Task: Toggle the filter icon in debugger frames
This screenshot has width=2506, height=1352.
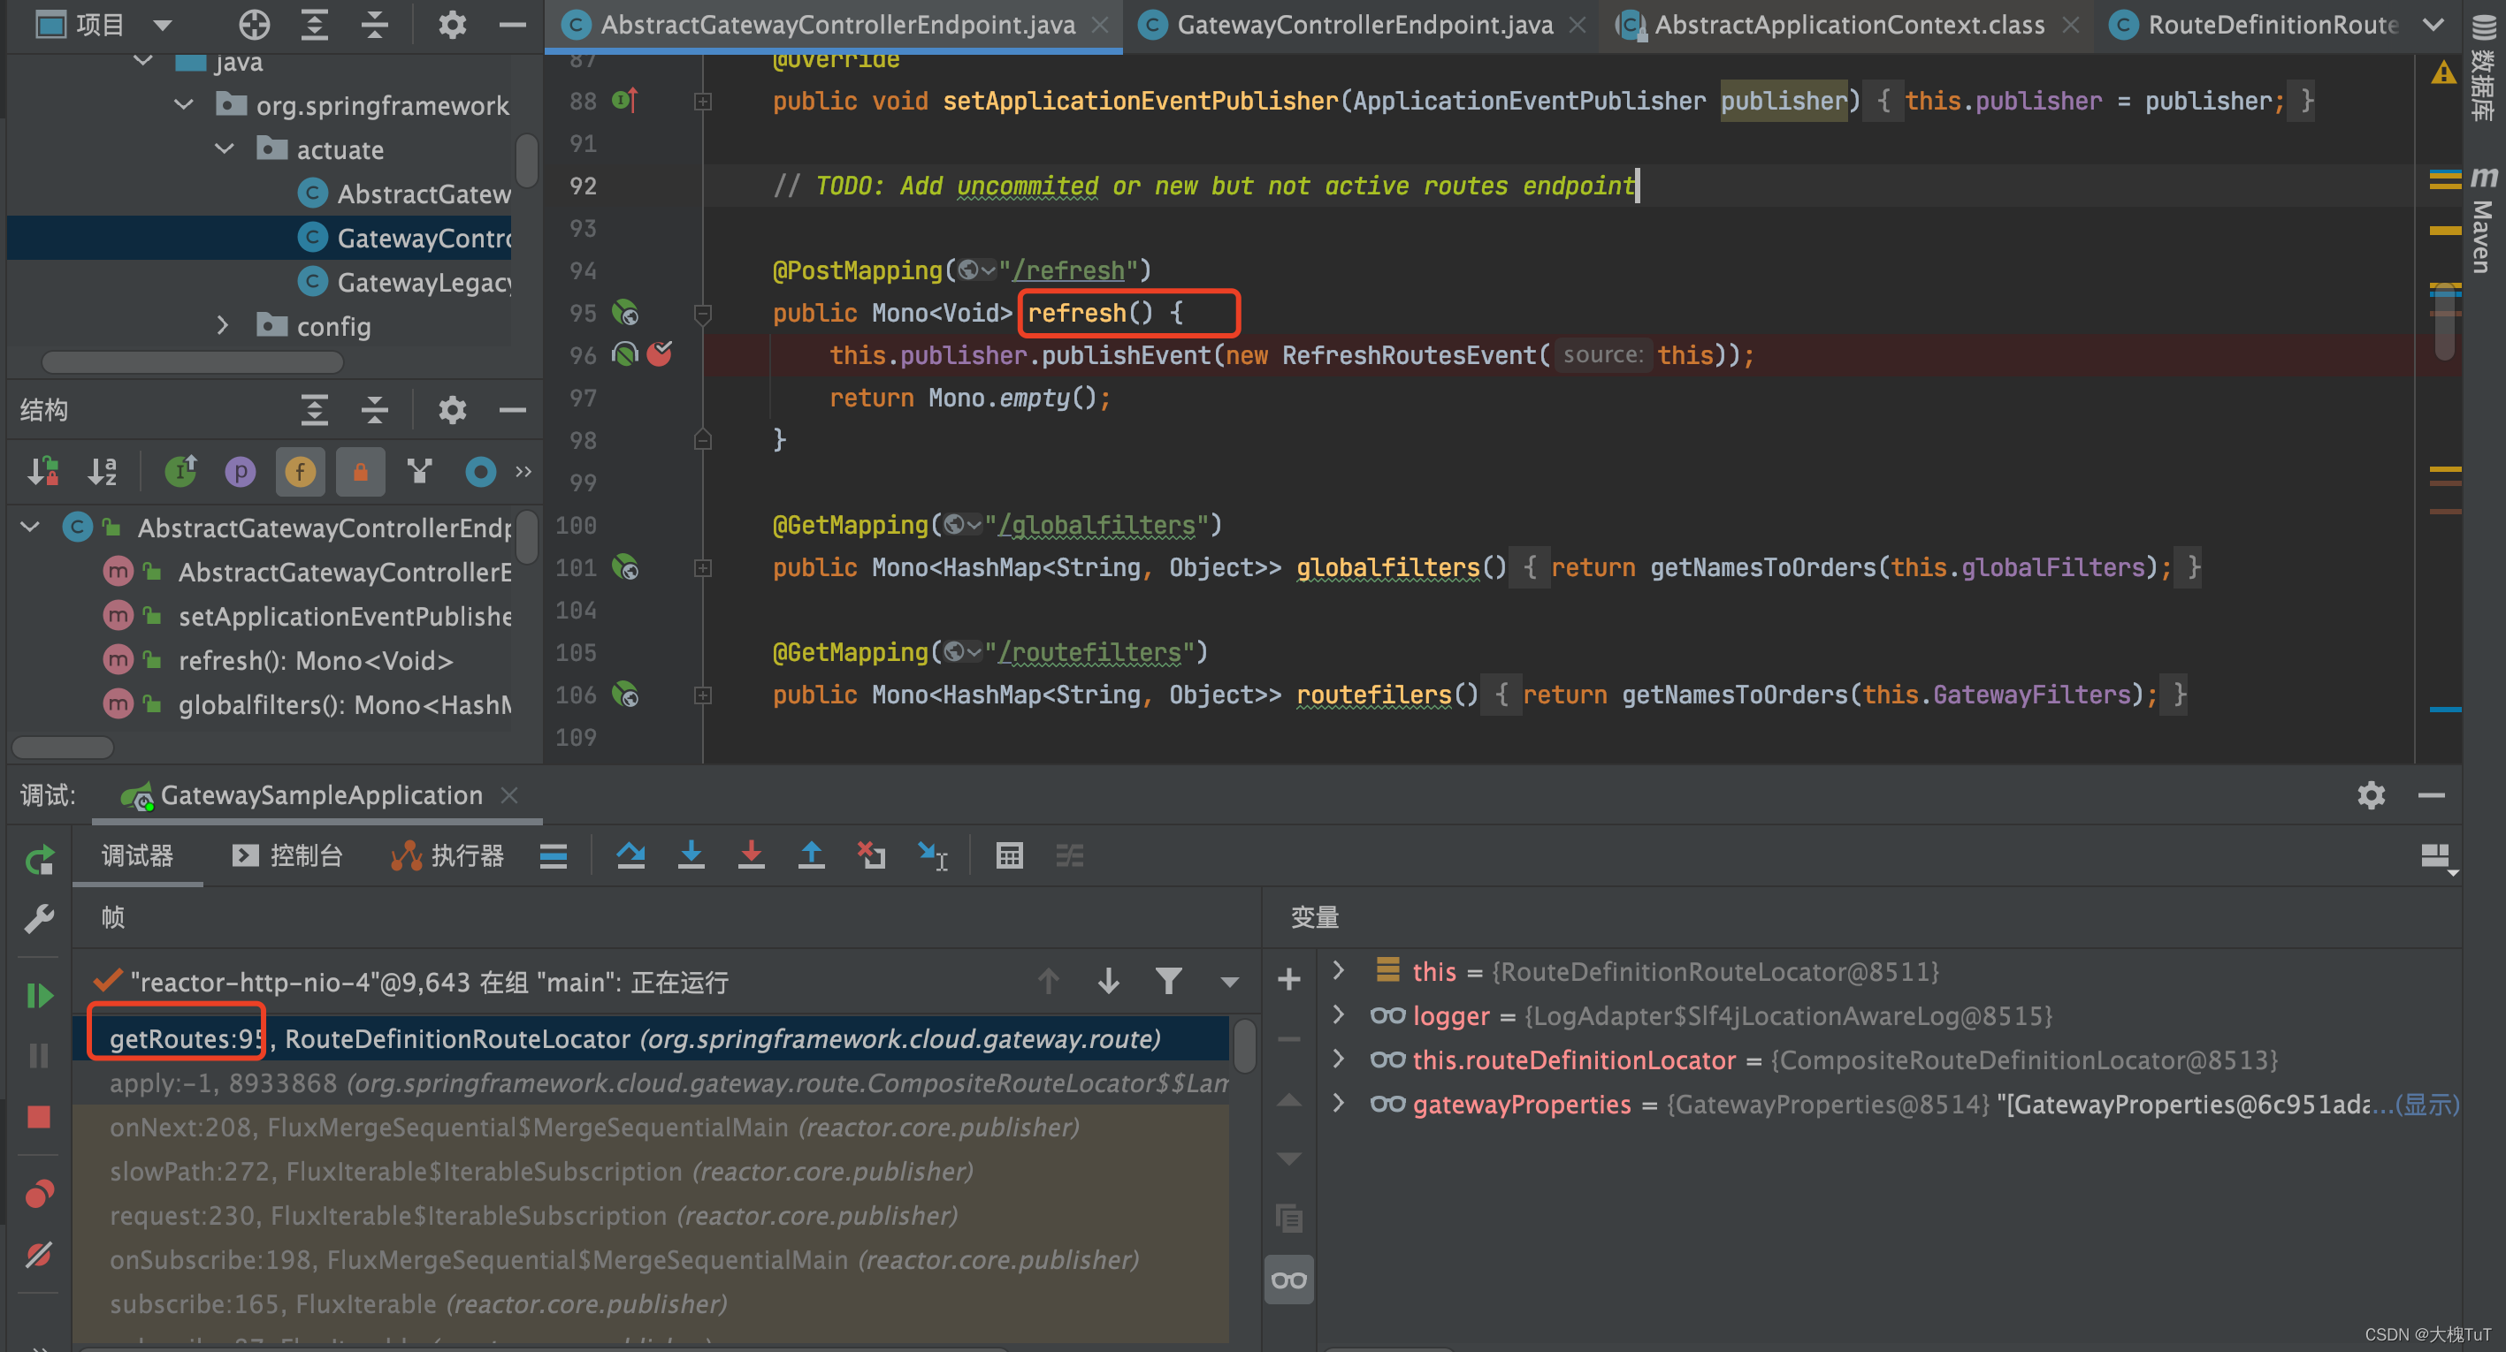Action: coord(1168,979)
